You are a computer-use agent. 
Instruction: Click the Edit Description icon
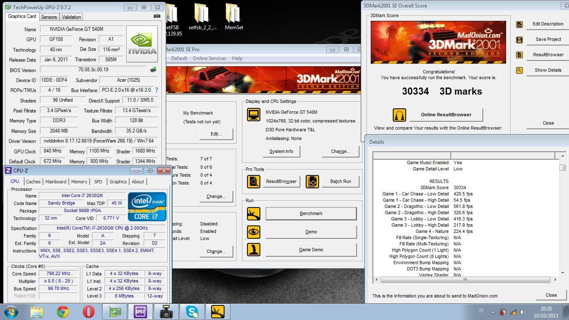click(519, 24)
